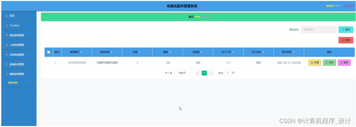Open the 10条/页 page size dropdown
The height and width of the screenshot is (127, 356).
pyautogui.click(x=183, y=73)
